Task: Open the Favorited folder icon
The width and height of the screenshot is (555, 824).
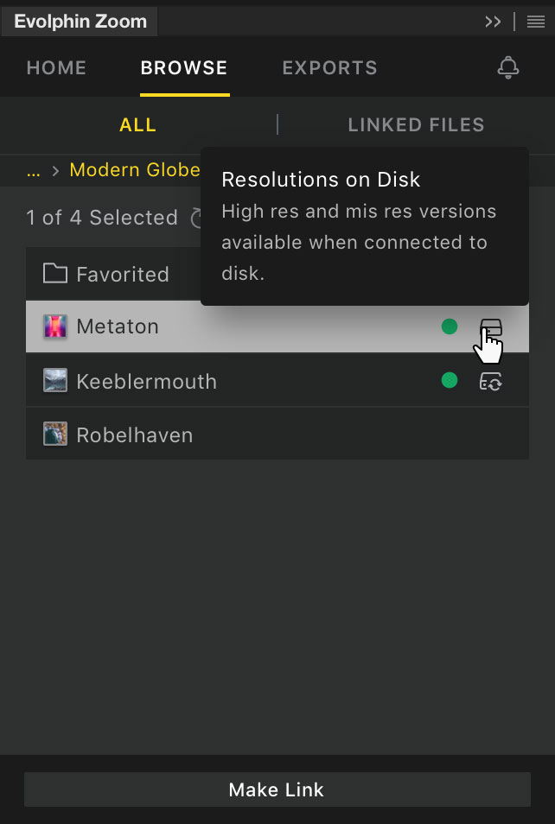Action: click(55, 274)
